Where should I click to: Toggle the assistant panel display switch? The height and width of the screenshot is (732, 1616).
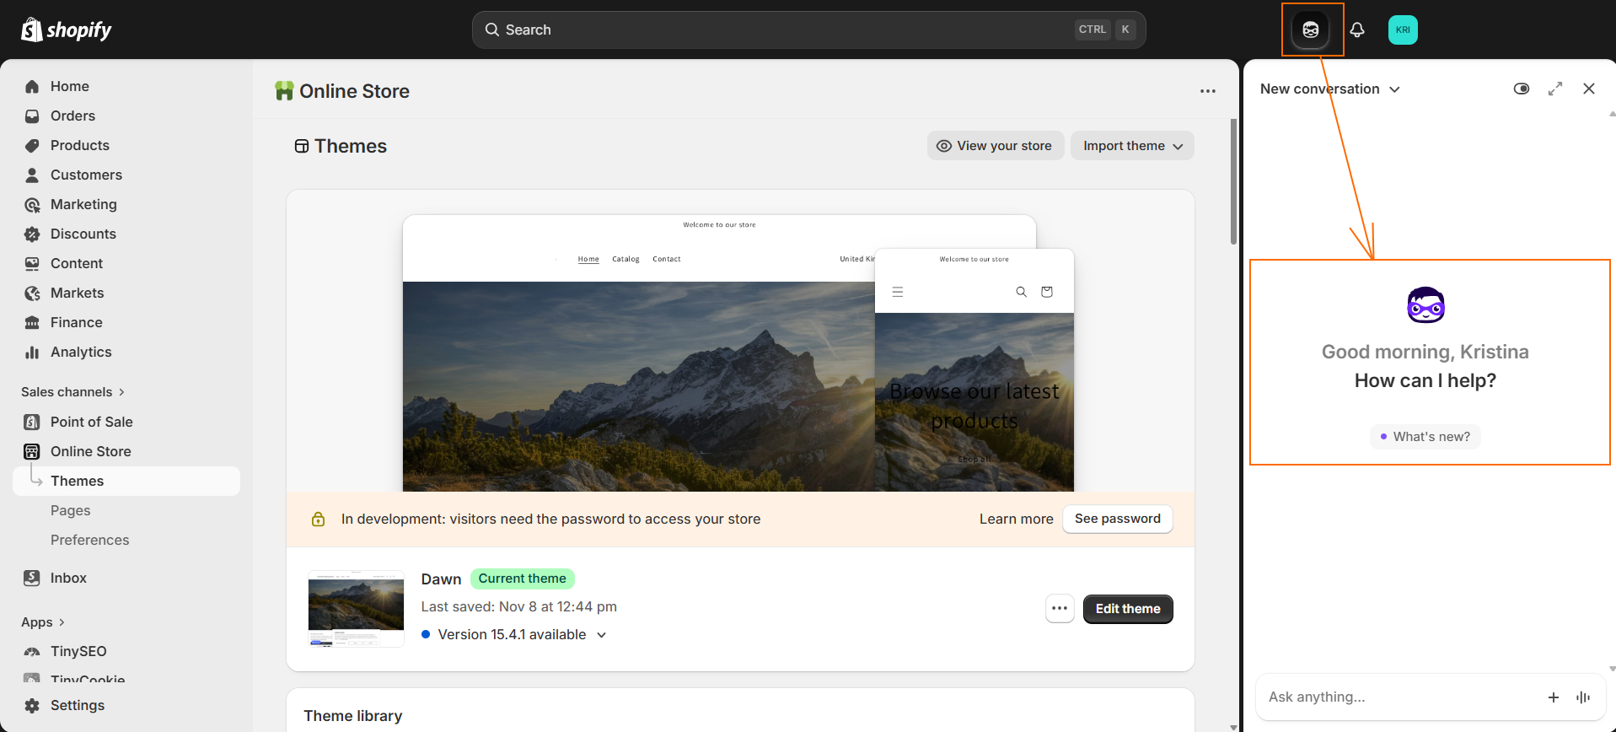1522,89
